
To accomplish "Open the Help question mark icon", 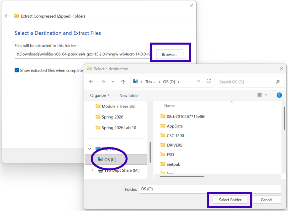I will pos(279,95).
